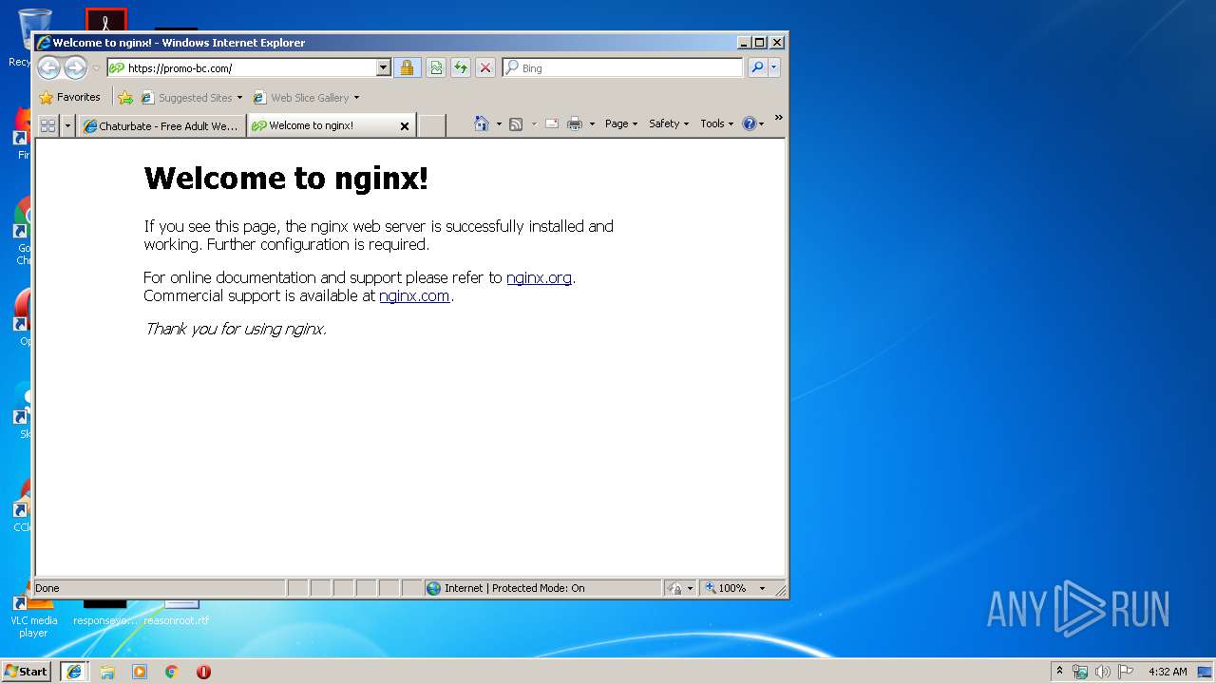Open the Help question mark menu
This screenshot has width=1216, height=684.
pos(752,123)
